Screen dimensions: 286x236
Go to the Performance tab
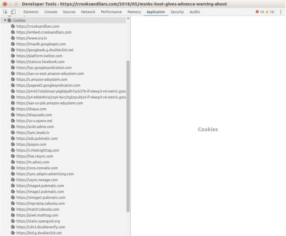[x=111, y=12]
